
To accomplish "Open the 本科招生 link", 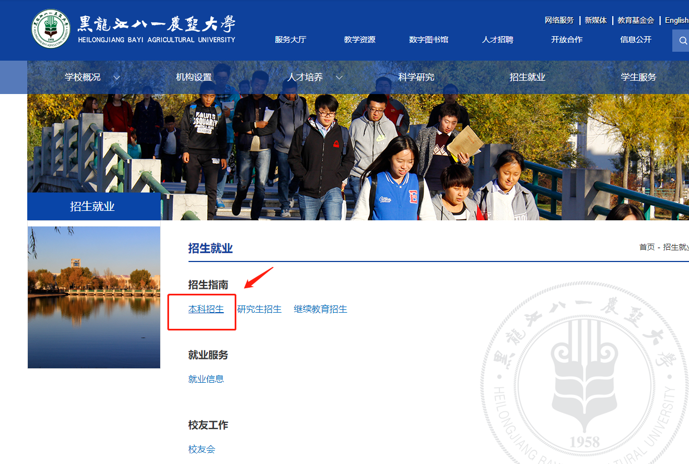I will click(206, 309).
